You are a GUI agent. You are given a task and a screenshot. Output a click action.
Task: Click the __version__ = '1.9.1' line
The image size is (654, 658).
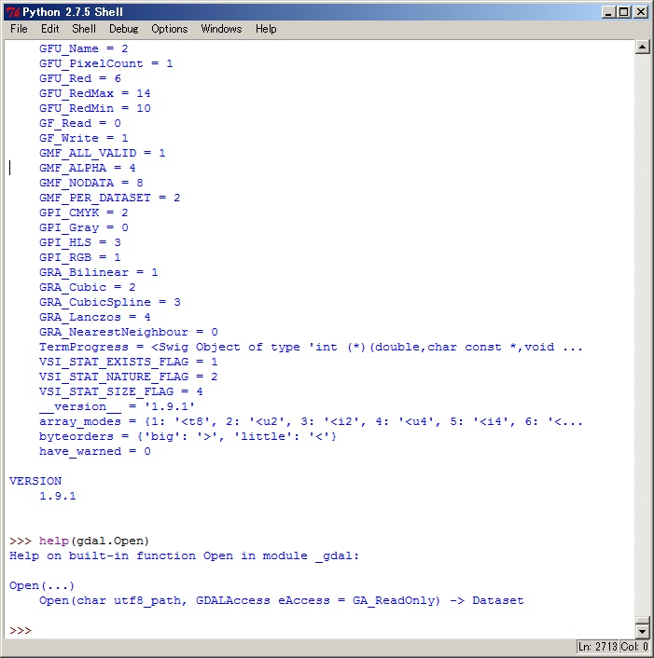pos(117,406)
